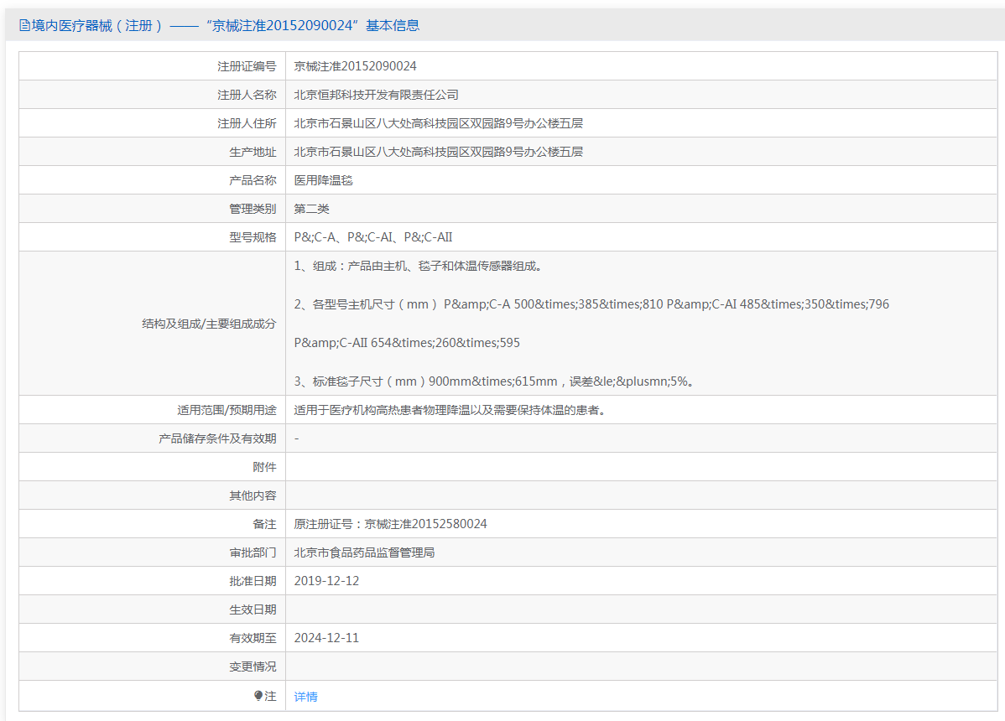Select line P&amp;C-AII 654&times;260&times;595
The height and width of the screenshot is (721, 1005).
[407, 343]
